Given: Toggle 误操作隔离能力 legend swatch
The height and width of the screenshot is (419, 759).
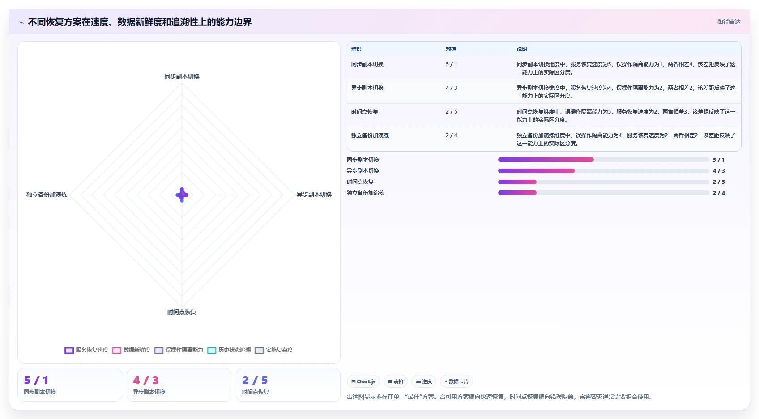Looking at the screenshot, I should 159,351.
